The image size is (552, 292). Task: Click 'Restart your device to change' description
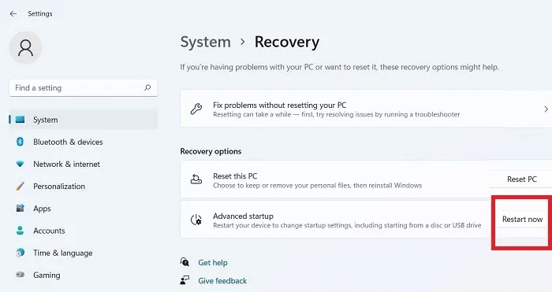[x=347, y=225]
